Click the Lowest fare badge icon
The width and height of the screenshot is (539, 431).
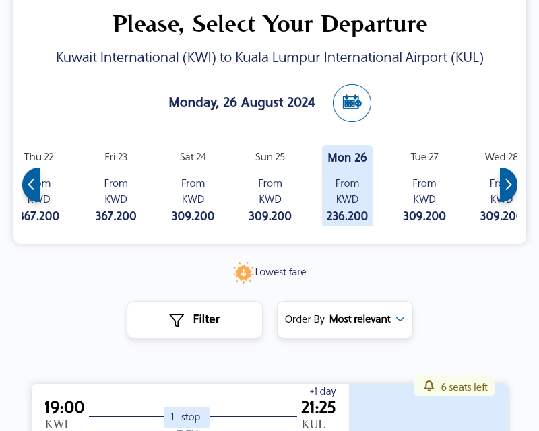[x=243, y=273]
